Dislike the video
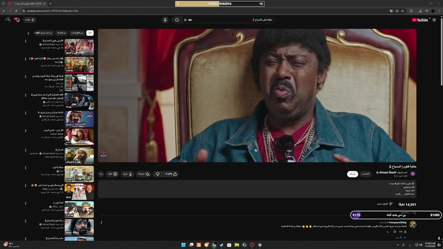Image resolution: width=443 pixels, height=249 pixels. click(x=157, y=174)
